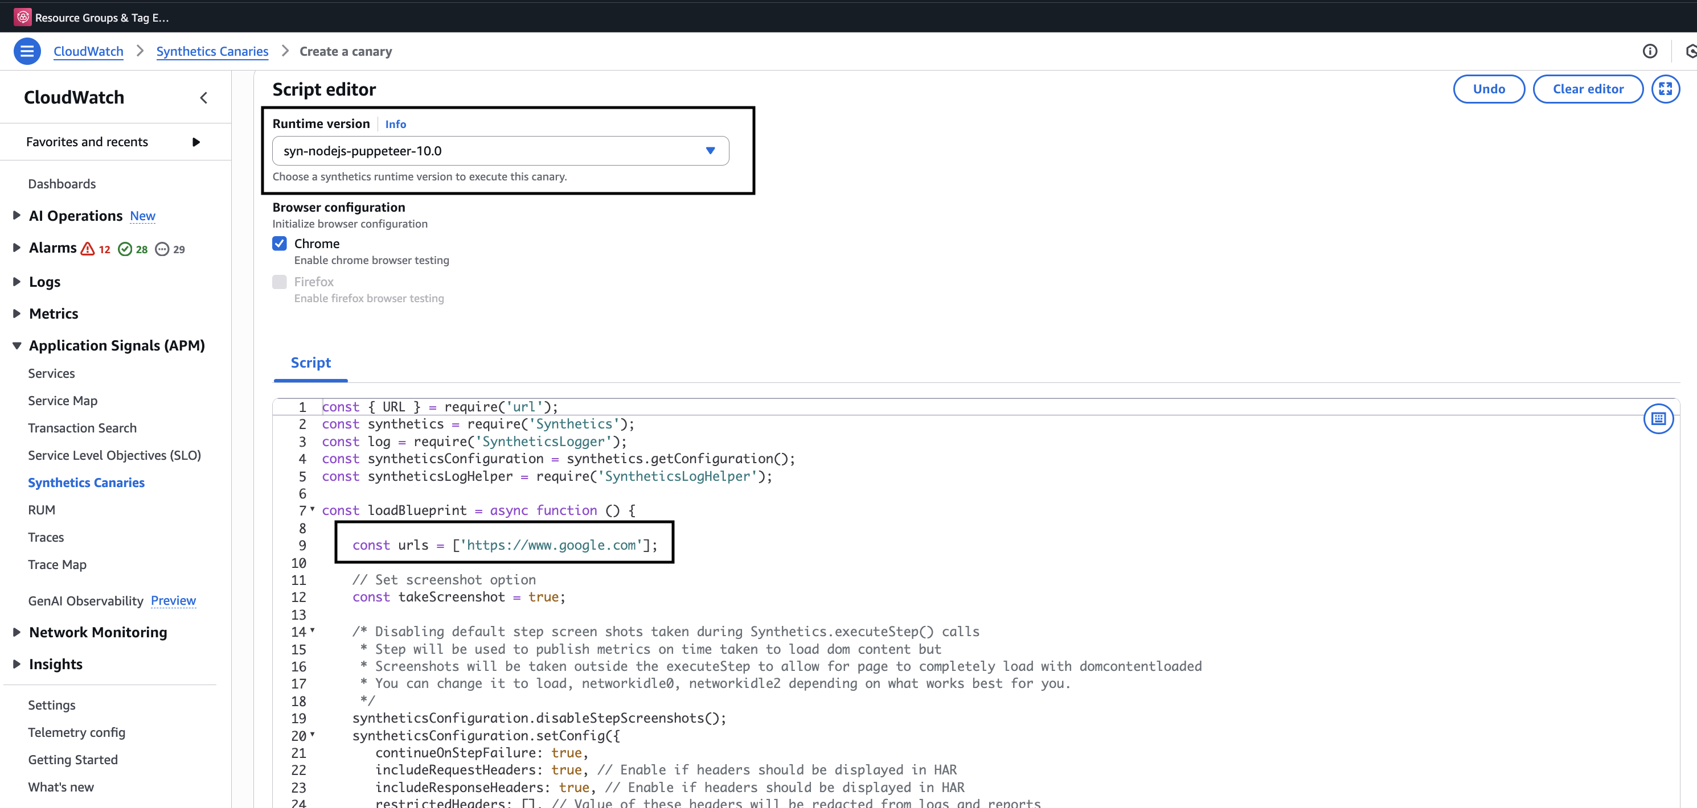Click the Preview badge beside GenAI Observability
The height and width of the screenshot is (808, 1697).
(x=173, y=600)
